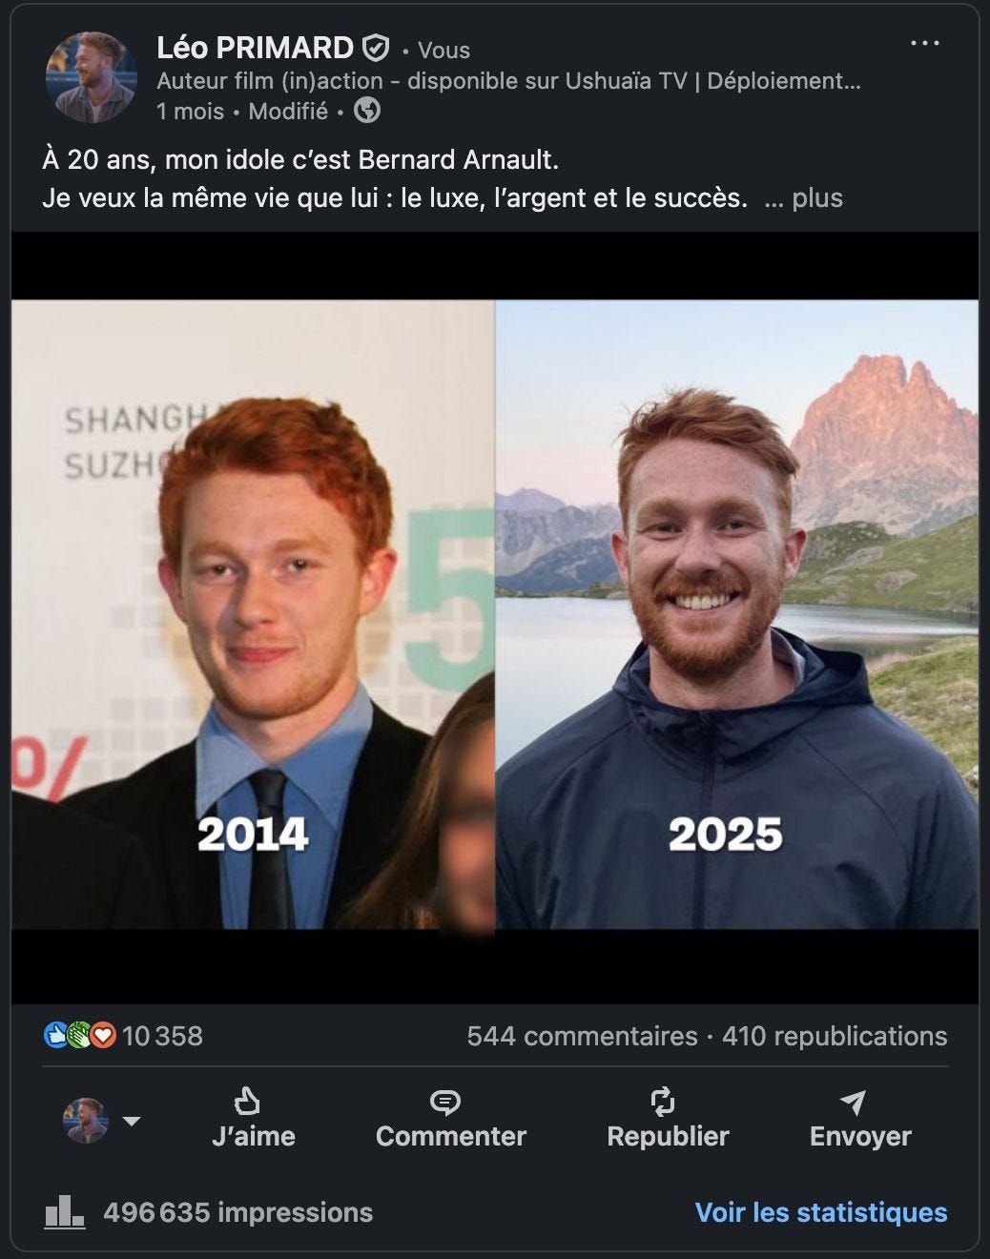Open the 10 358 reactions count
The height and width of the screenshot is (1259, 990).
coord(162,1036)
